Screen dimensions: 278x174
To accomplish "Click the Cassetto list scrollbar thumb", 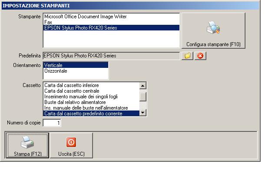I will [143, 97].
